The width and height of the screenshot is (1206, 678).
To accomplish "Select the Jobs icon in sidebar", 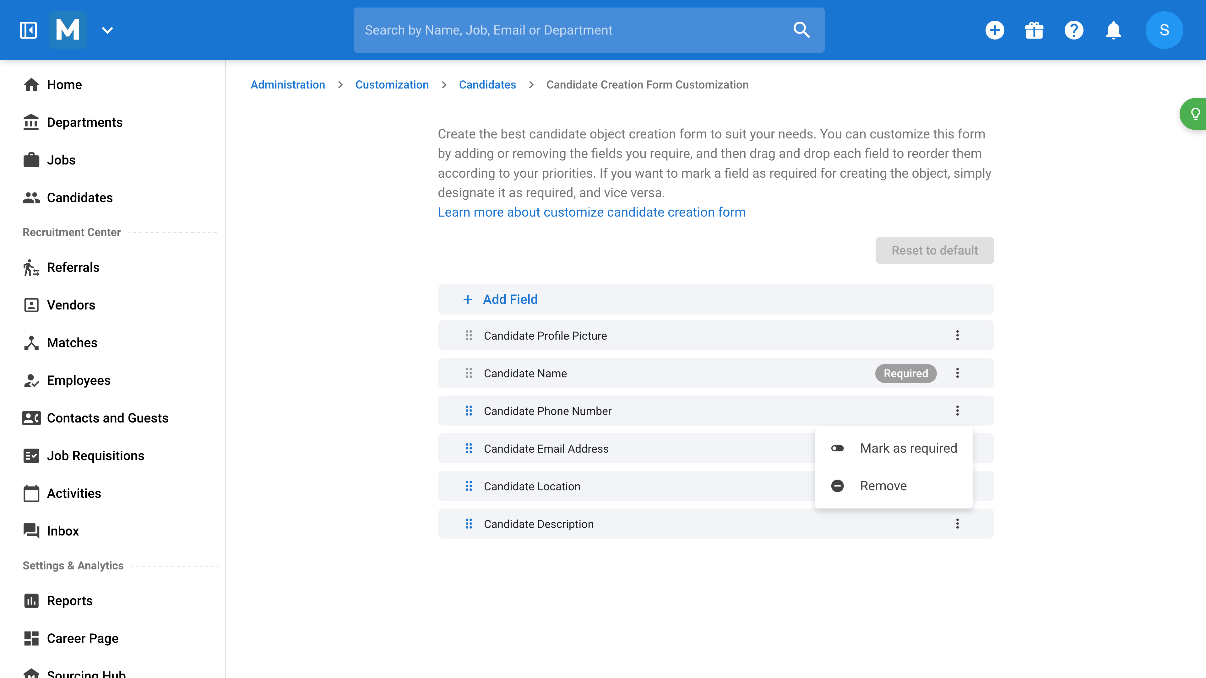I will point(31,159).
